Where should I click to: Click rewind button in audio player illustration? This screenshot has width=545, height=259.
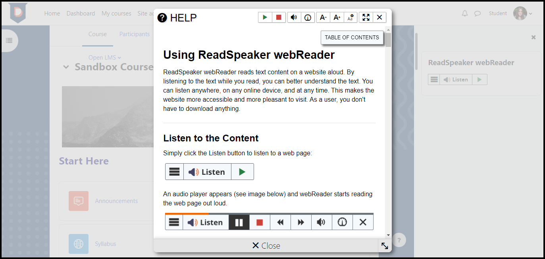tap(280, 222)
